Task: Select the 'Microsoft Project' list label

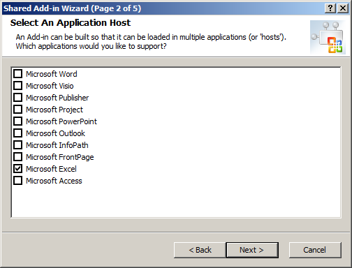Action: coord(54,110)
